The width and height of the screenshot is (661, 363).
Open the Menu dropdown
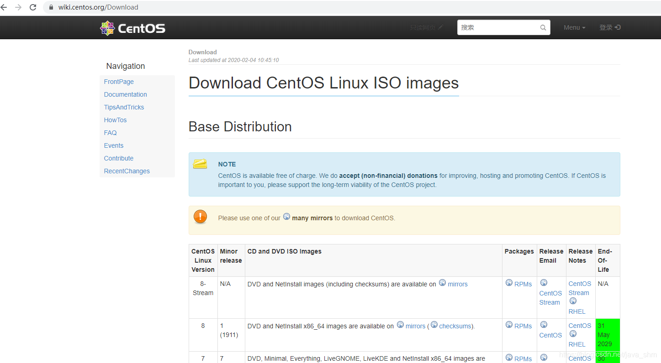[x=574, y=27]
